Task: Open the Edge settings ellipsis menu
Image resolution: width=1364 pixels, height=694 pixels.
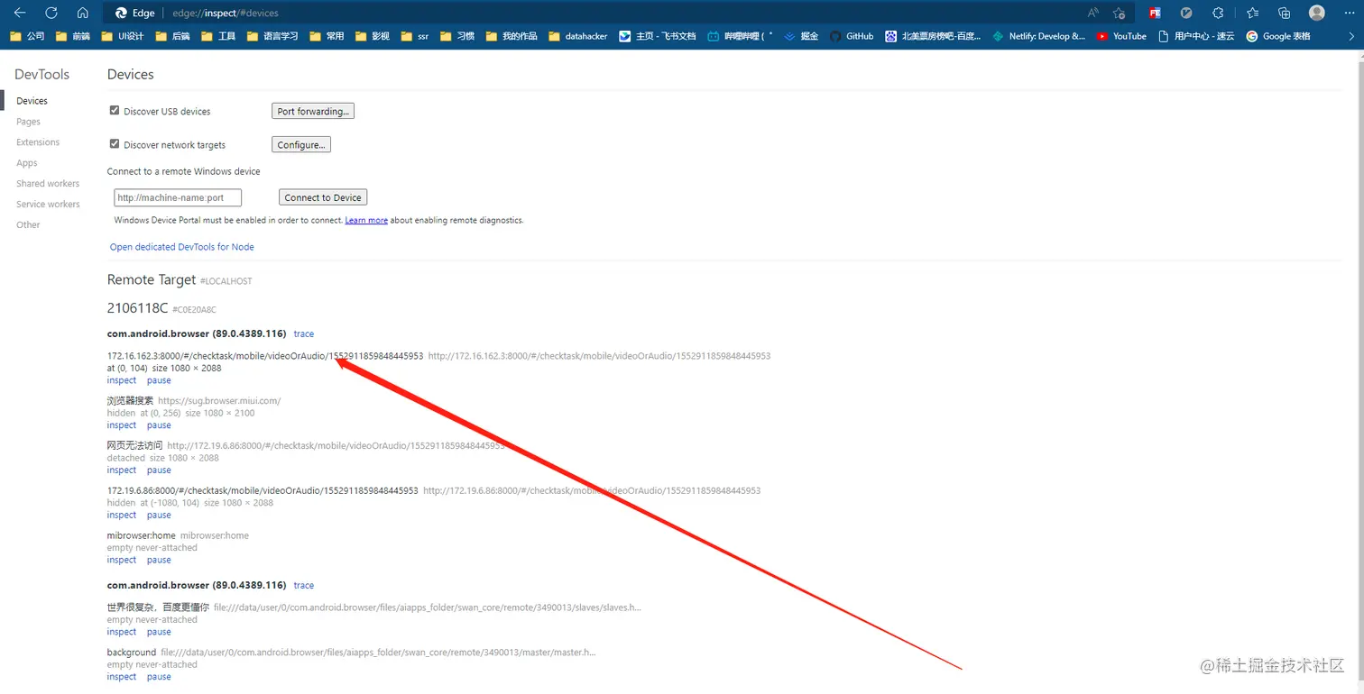Action: coord(1348,13)
